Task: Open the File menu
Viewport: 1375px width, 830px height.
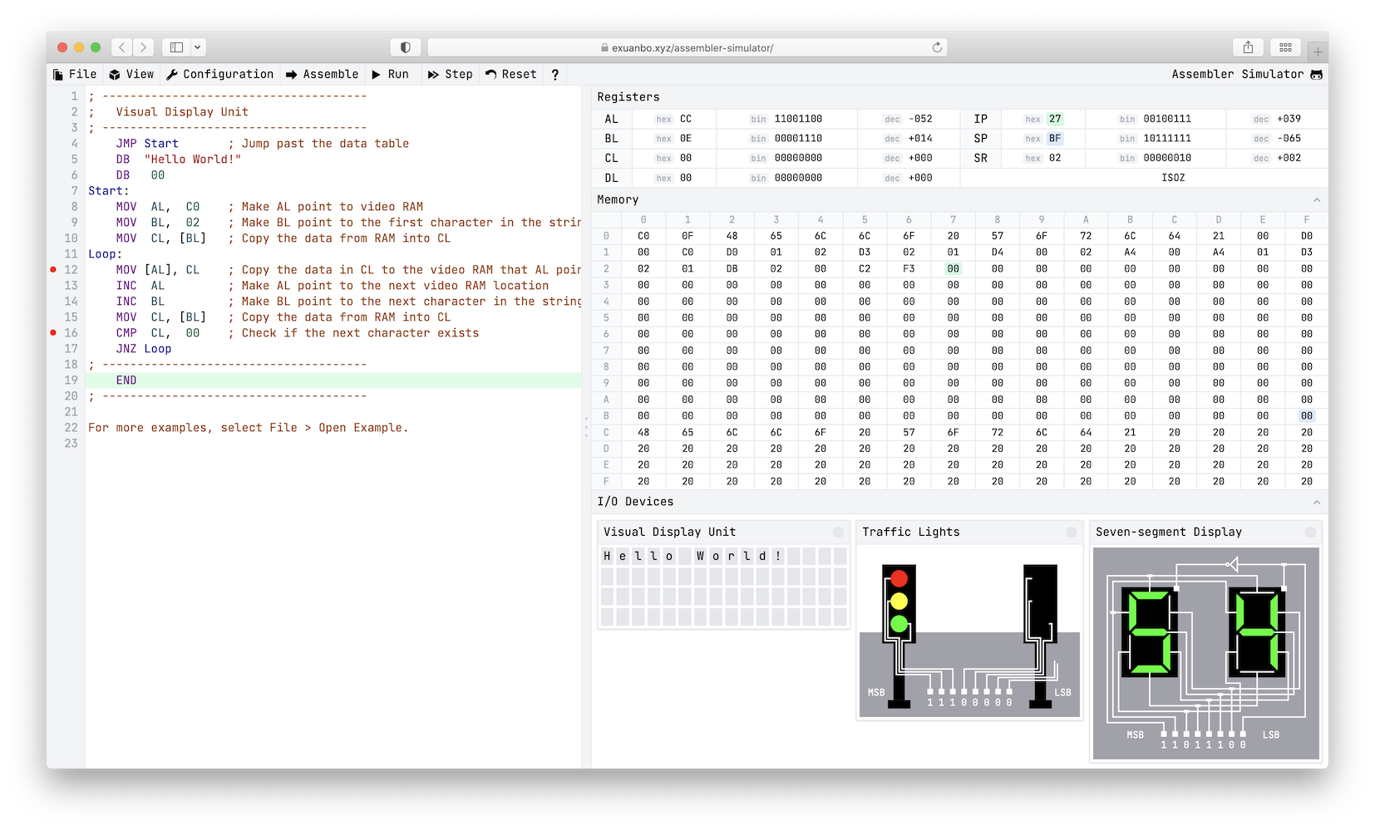Action: tap(75, 74)
